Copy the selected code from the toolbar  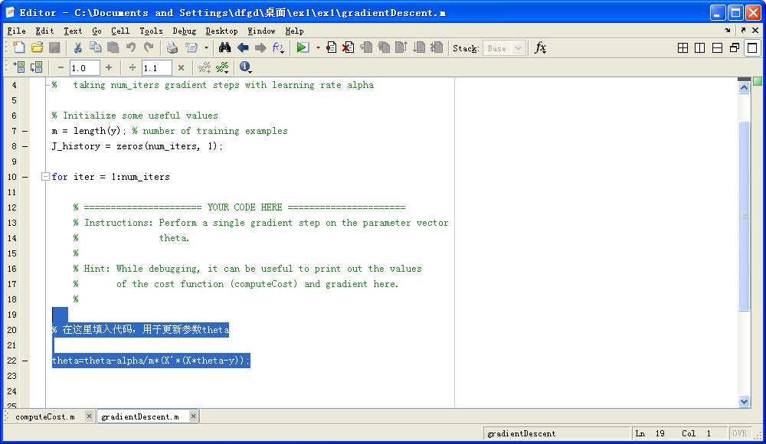coord(95,48)
